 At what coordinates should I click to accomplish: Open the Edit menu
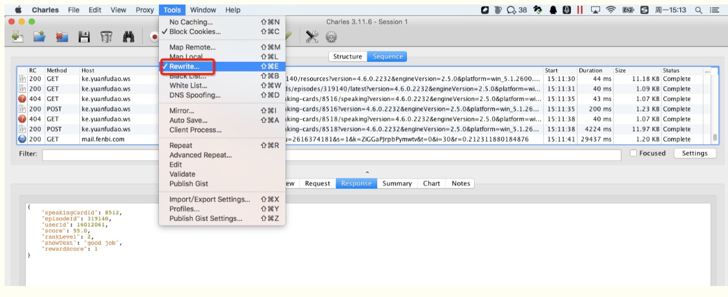point(95,10)
